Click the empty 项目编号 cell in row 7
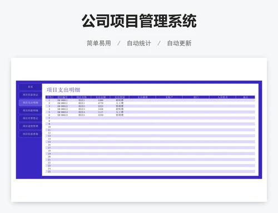The image size is (278, 213). click(x=62, y=118)
